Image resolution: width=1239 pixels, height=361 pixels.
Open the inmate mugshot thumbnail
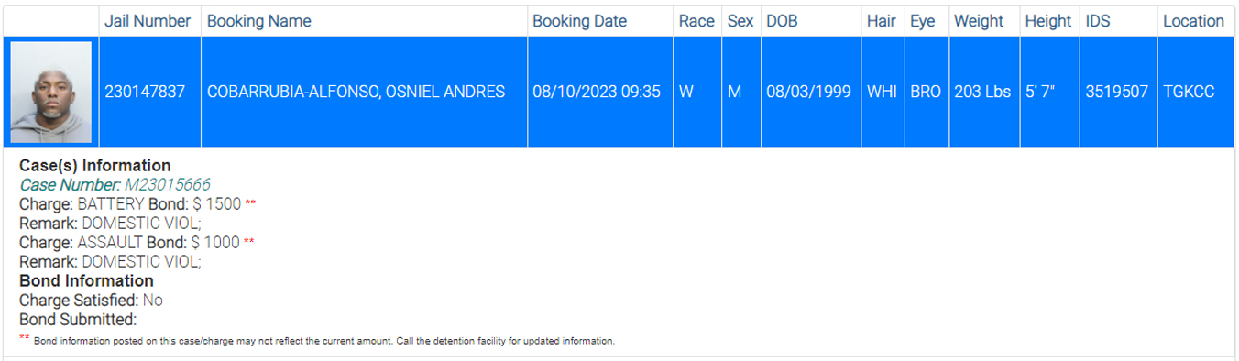pos(51,93)
